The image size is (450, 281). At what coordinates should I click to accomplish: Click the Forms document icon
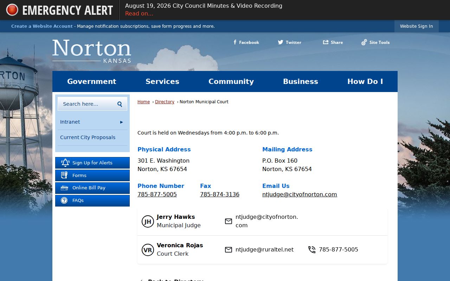(64, 175)
